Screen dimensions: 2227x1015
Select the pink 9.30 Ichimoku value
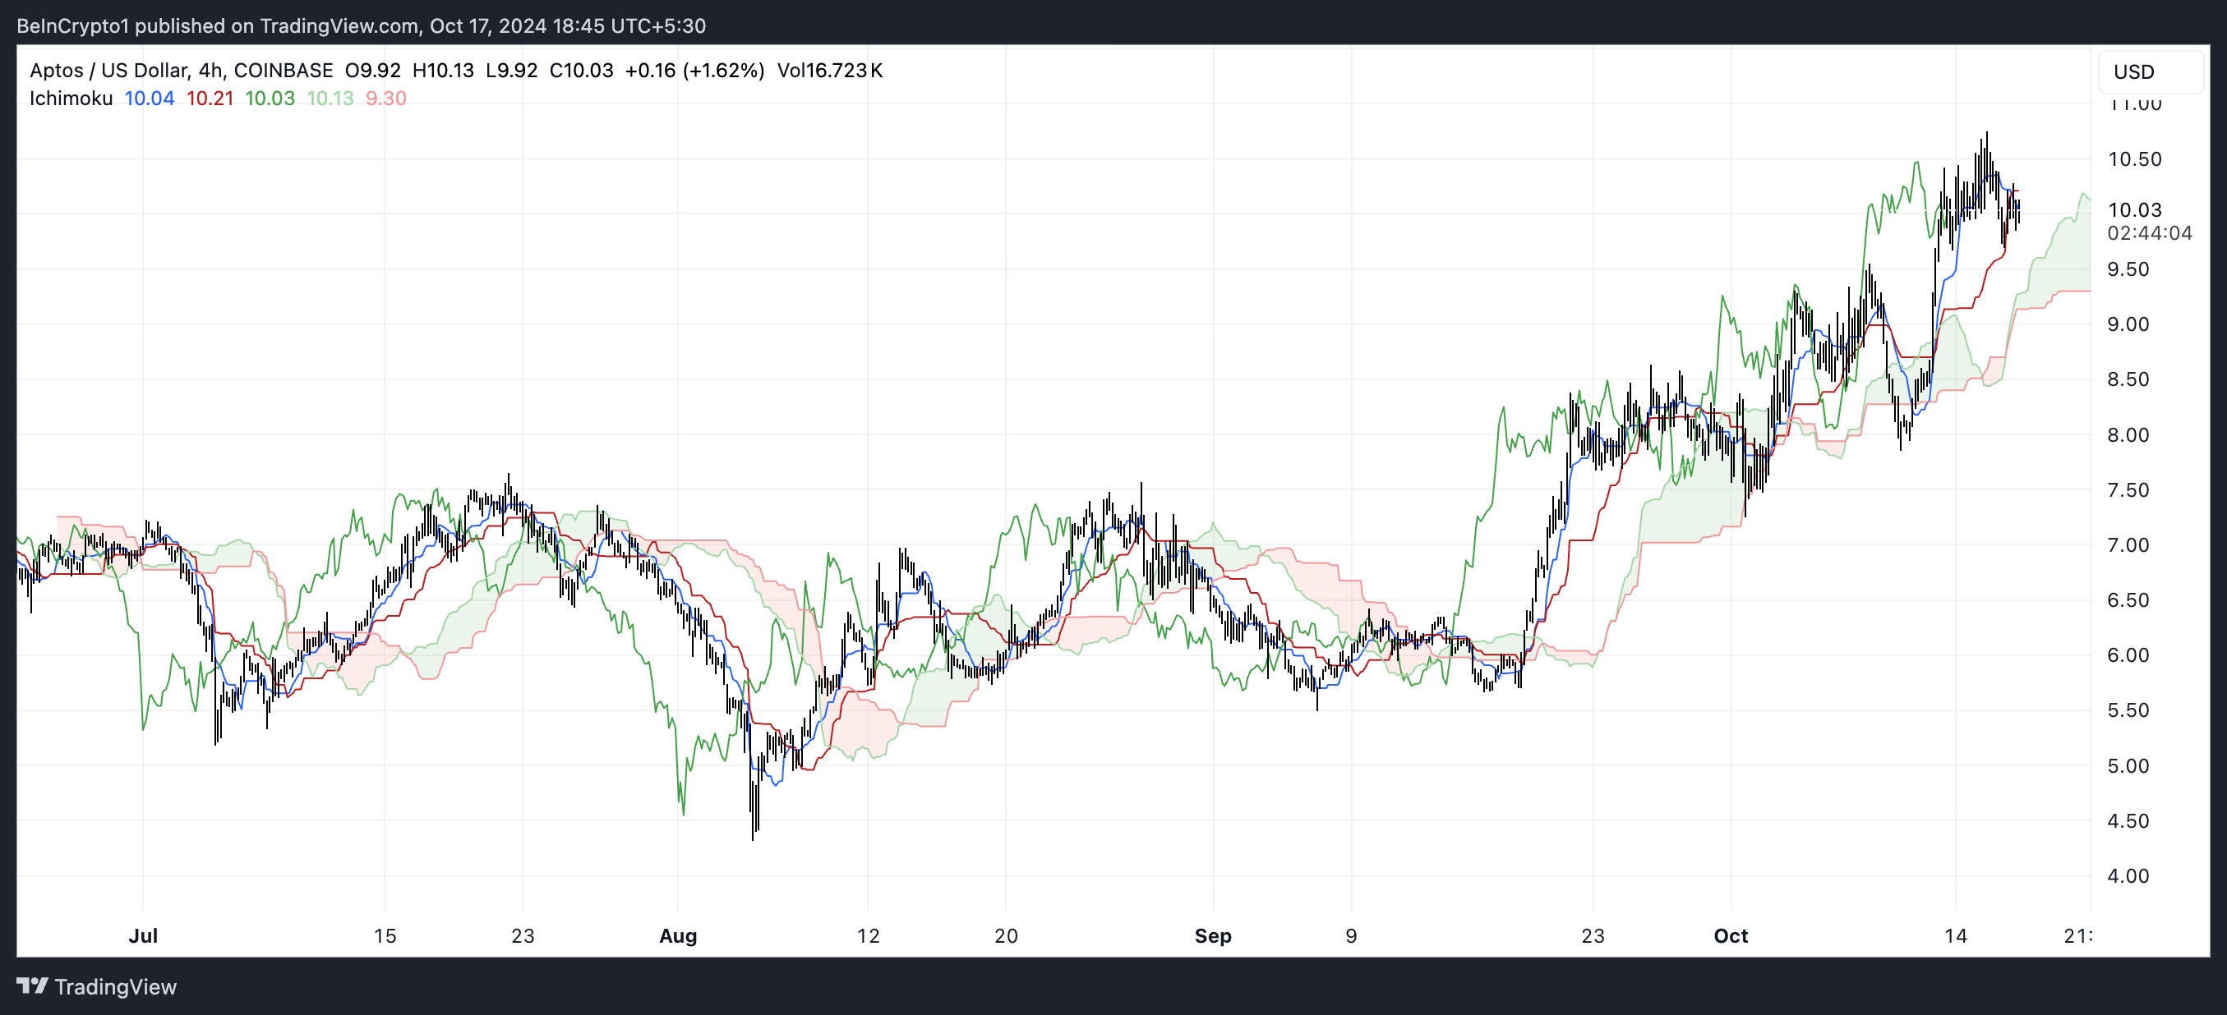click(x=385, y=99)
